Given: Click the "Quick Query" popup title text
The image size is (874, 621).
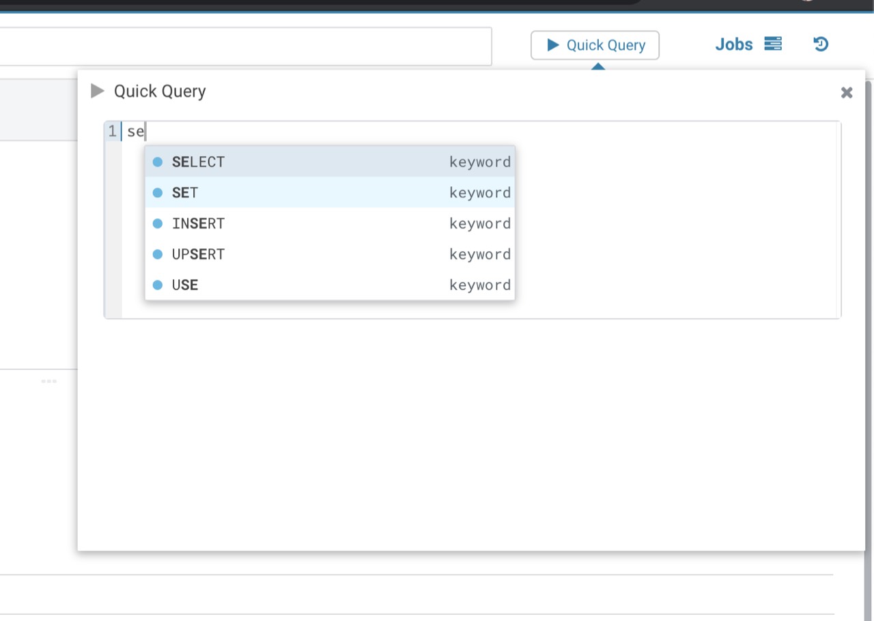Looking at the screenshot, I should coord(160,91).
